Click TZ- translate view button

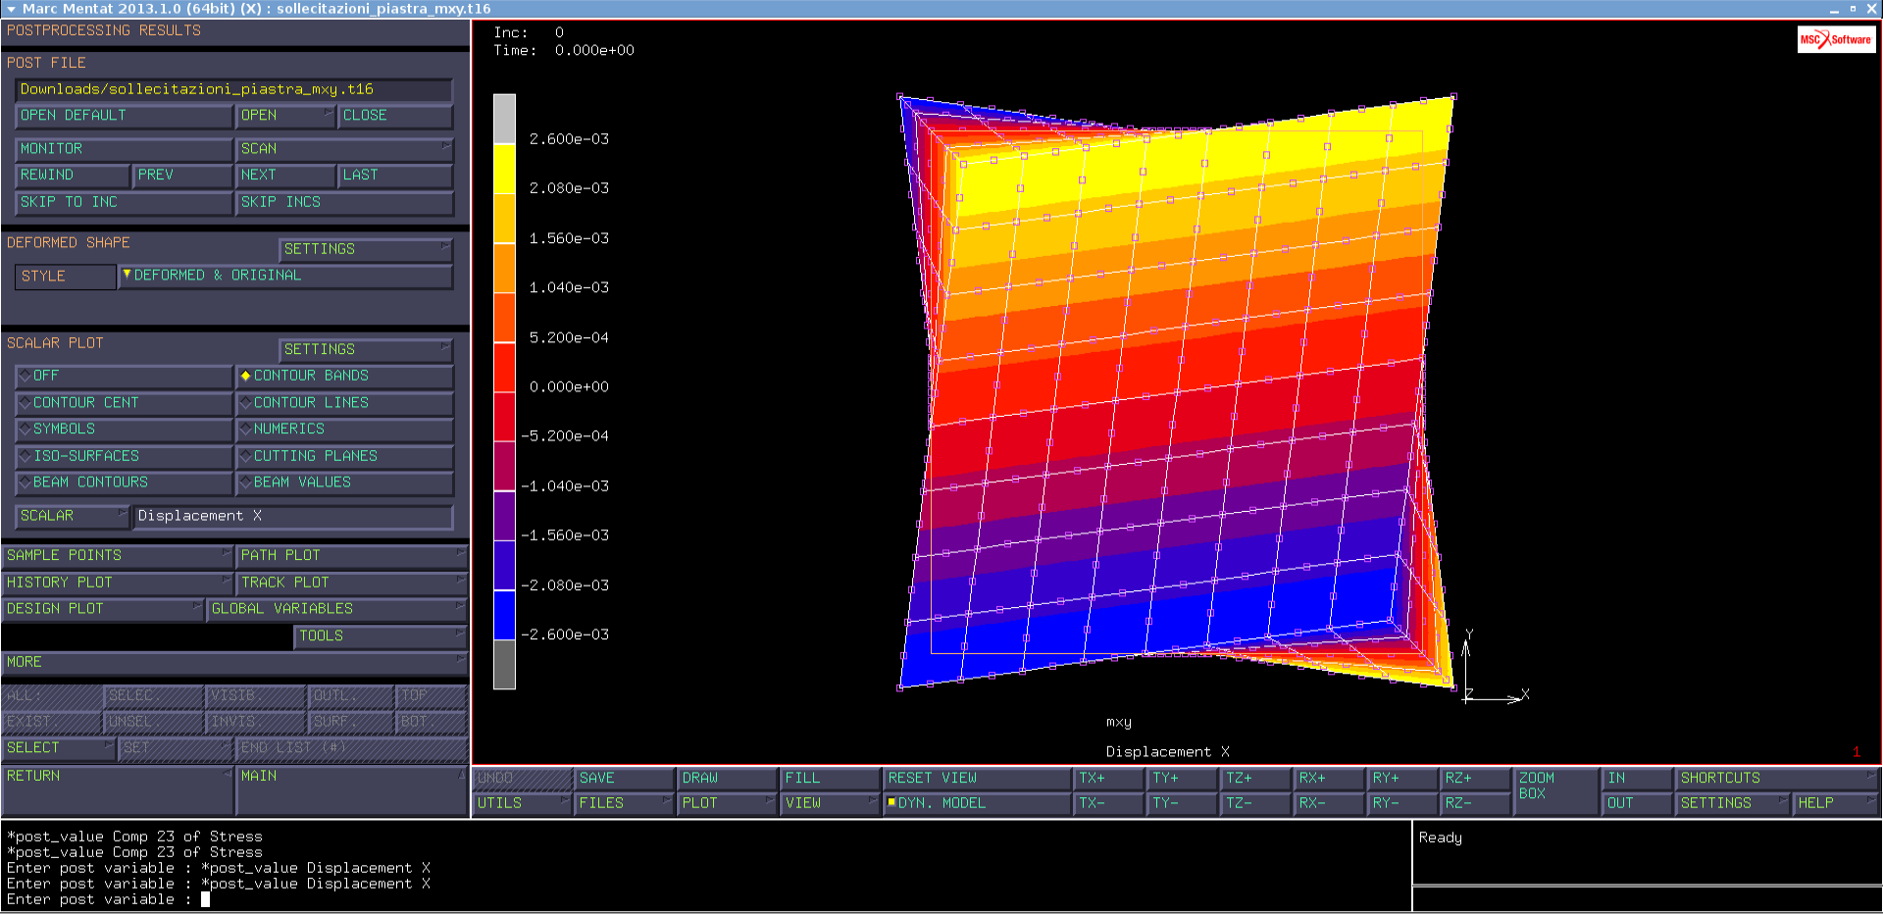coord(1254,803)
